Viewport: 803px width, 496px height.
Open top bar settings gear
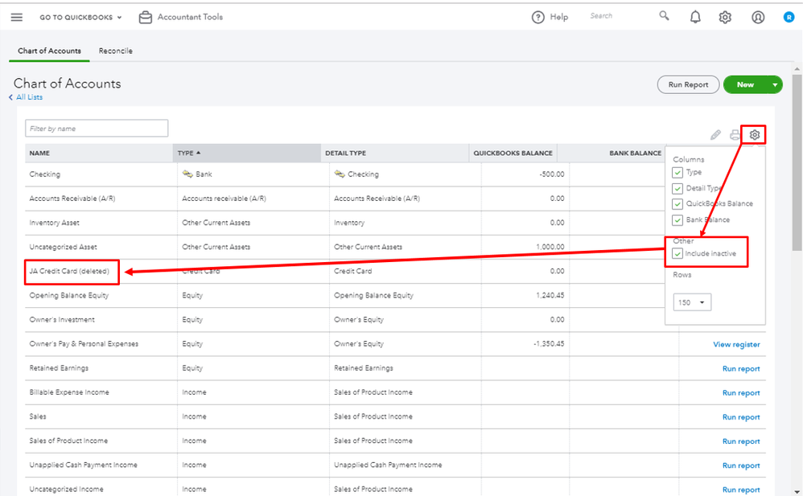click(725, 17)
